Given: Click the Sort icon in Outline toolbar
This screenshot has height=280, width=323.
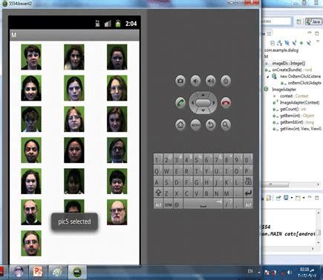Looking at the screenshot, I should click(280, 43).
